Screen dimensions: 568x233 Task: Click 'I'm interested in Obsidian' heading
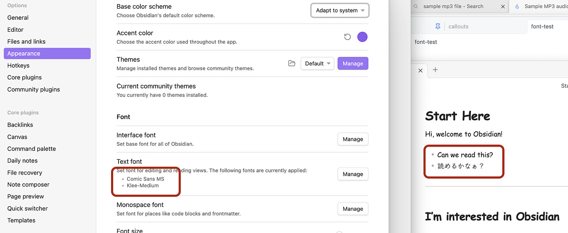tap(492, 217)
